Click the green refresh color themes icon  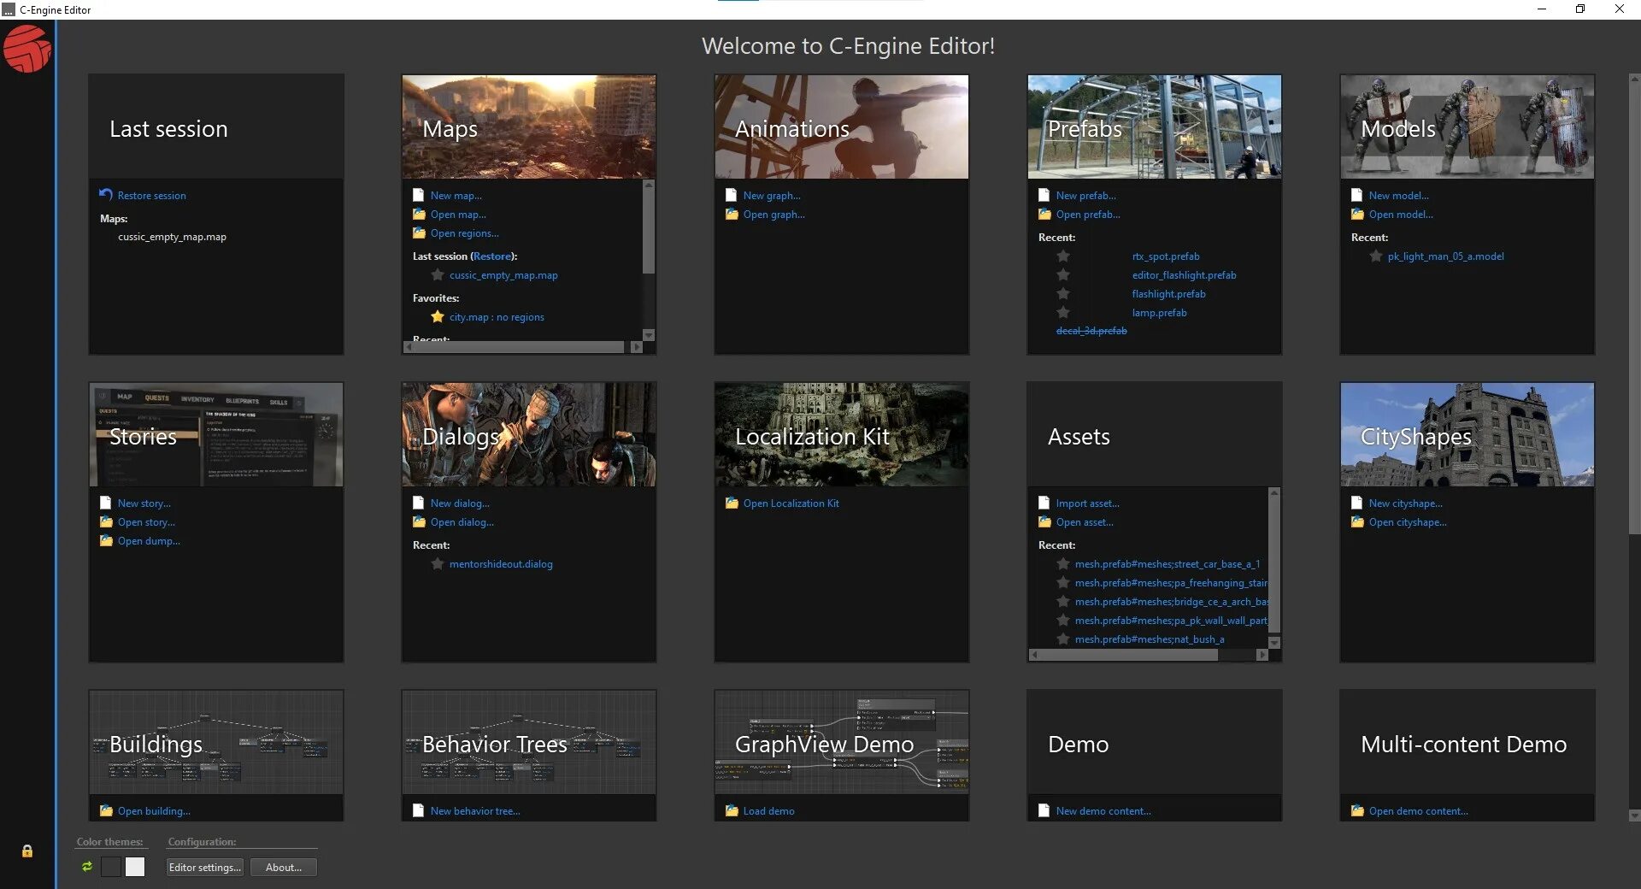(x=87, y=867)
